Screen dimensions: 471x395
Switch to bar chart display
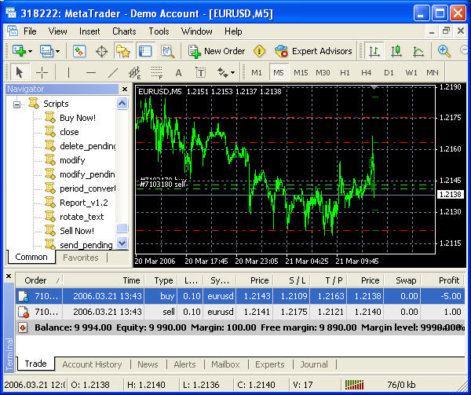click(374, 51)
